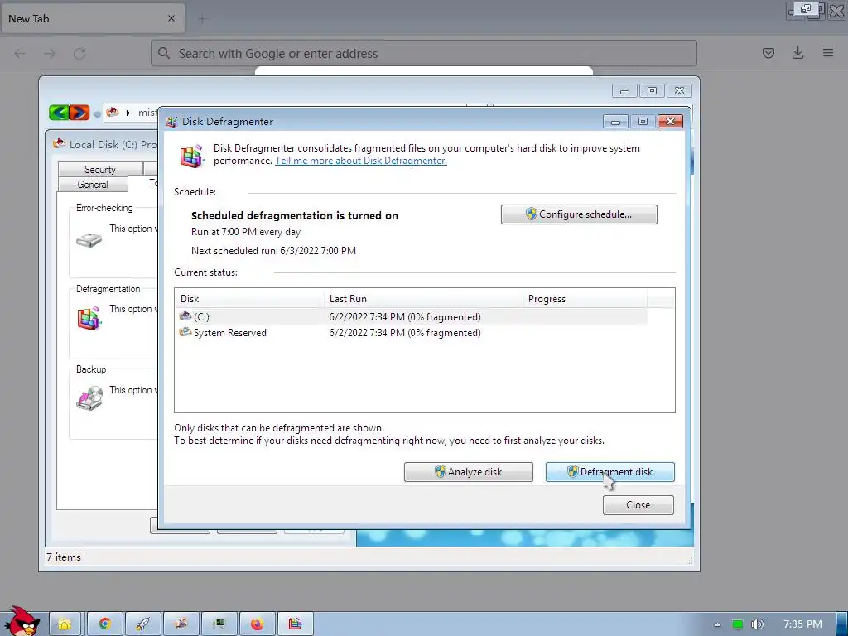Open history dropdown beside explorer navigation arrows
Image resolution: width=848 pixels, height=636 pixels.
click(x=97, y=114)
